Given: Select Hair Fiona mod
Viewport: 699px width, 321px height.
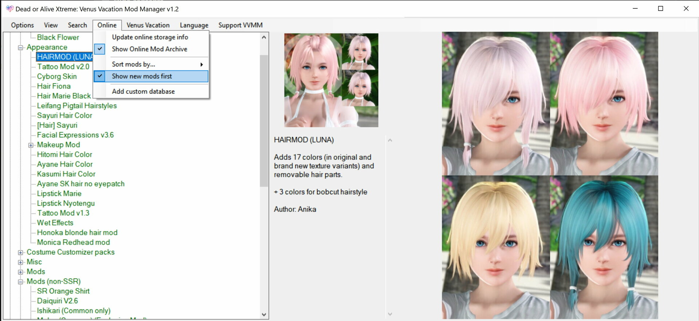Looking at the screenshot, I should click(54, 86).
